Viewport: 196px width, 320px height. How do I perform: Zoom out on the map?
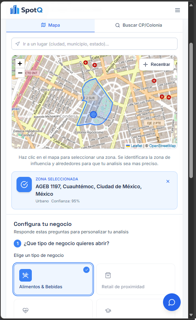20,73
